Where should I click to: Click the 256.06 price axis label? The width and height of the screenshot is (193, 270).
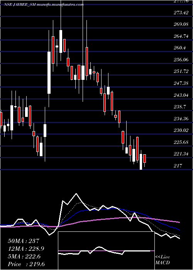click(x=181, y=60)
